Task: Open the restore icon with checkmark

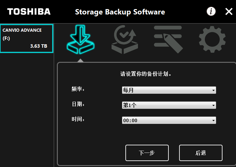Action: pyautogui.click(x=124, y=40)
